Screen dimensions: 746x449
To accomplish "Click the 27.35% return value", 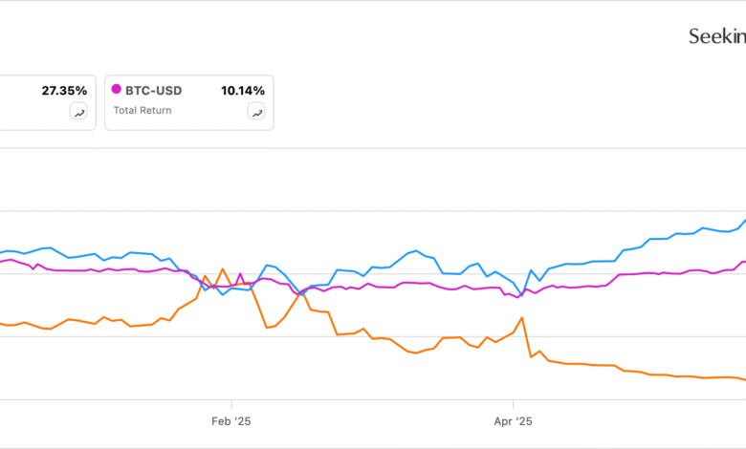I will point(64,91).
